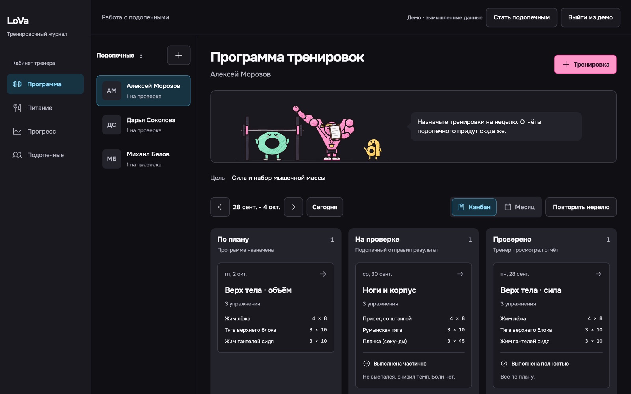
Task: Click the Сила и набор мышечной массы goal
Action: (x=278, y=178)
